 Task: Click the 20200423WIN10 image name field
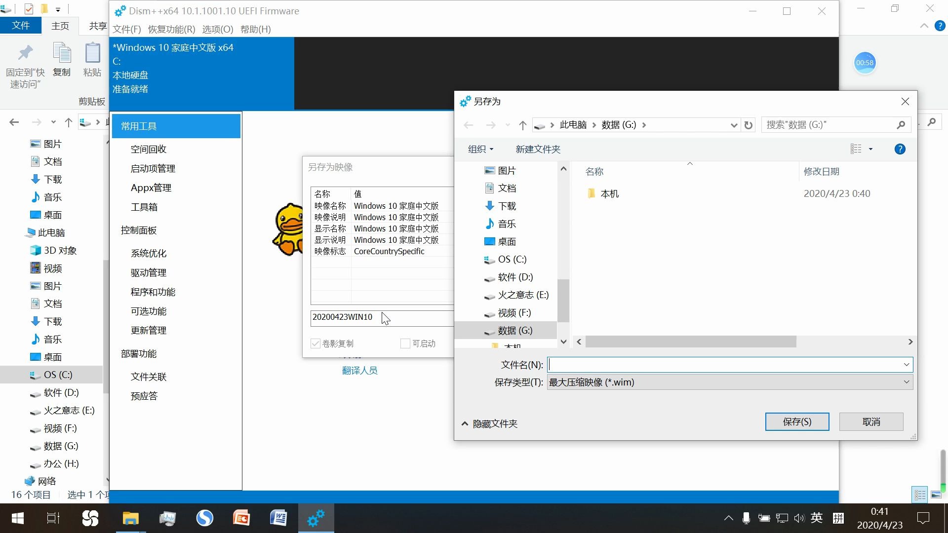click(x=381, y=317)
